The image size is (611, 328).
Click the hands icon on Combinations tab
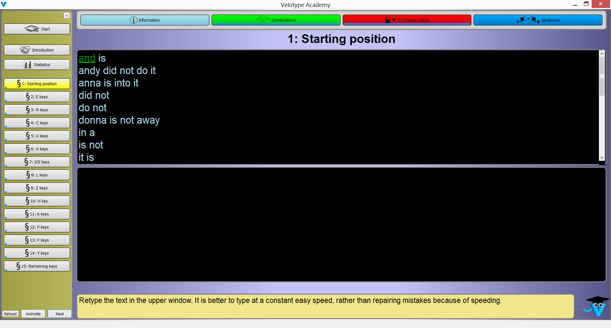pyautogui.click(x=263, y=20)
